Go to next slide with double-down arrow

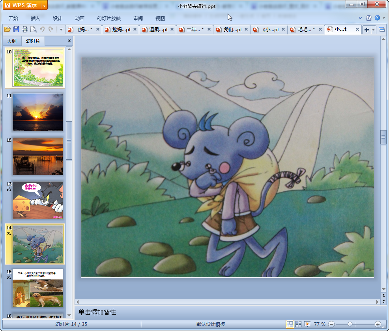[383, 301]
